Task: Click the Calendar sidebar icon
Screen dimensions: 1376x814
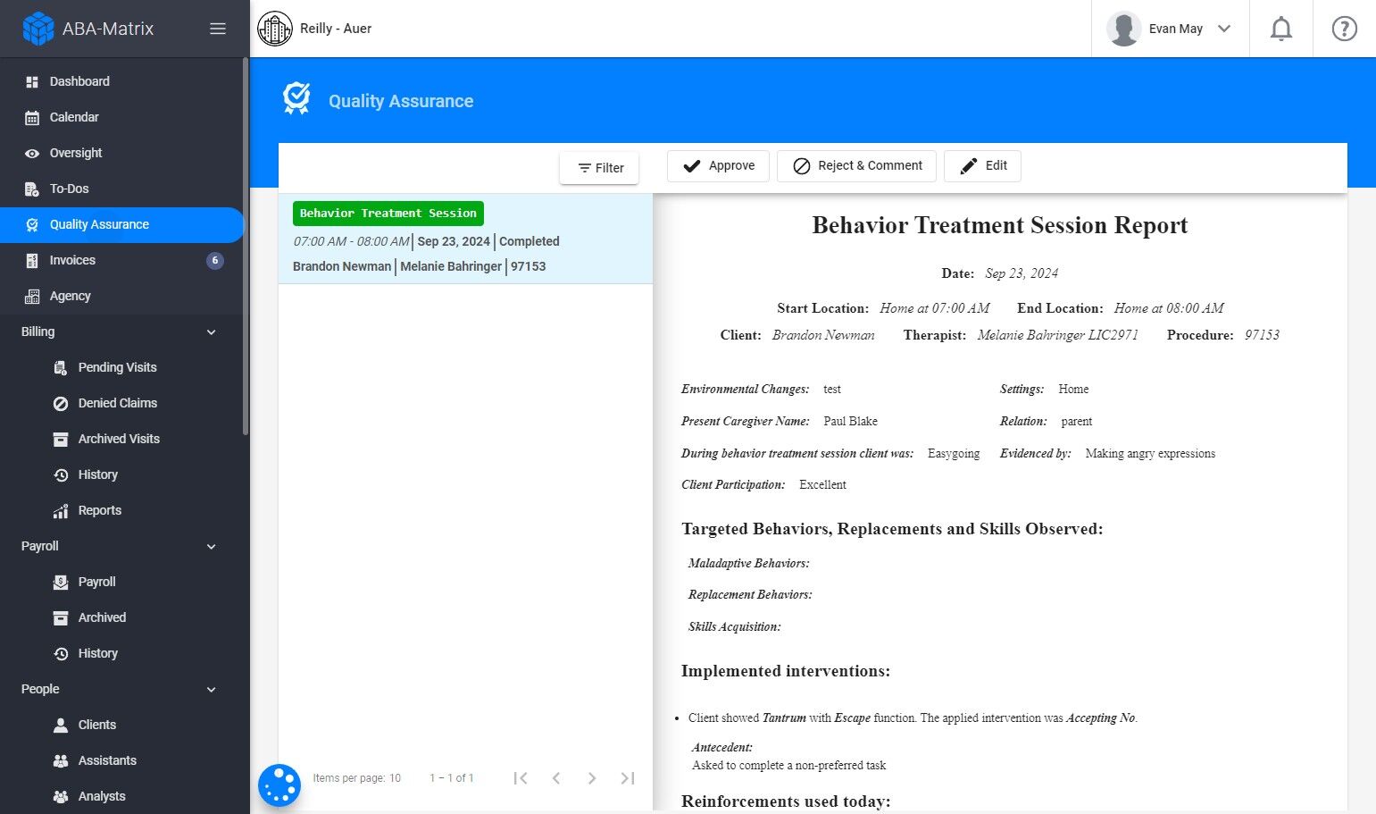Action: point(32,118)
